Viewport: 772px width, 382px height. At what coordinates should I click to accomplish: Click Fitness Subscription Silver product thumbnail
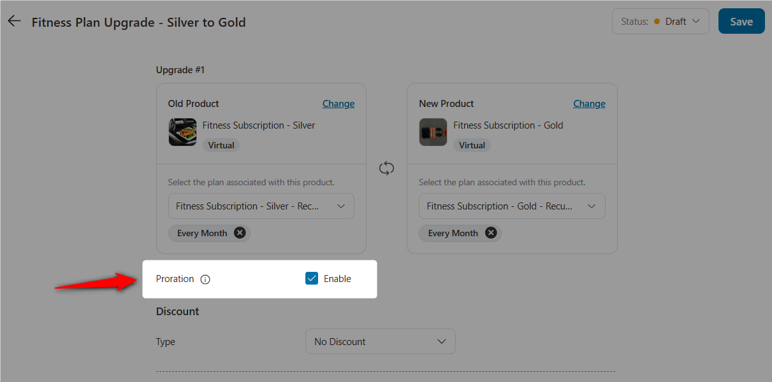coord(182,132)
